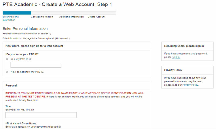Open the Privacy Policy link
This screenshot has height=129, width=216.
[x=190, y=85]
